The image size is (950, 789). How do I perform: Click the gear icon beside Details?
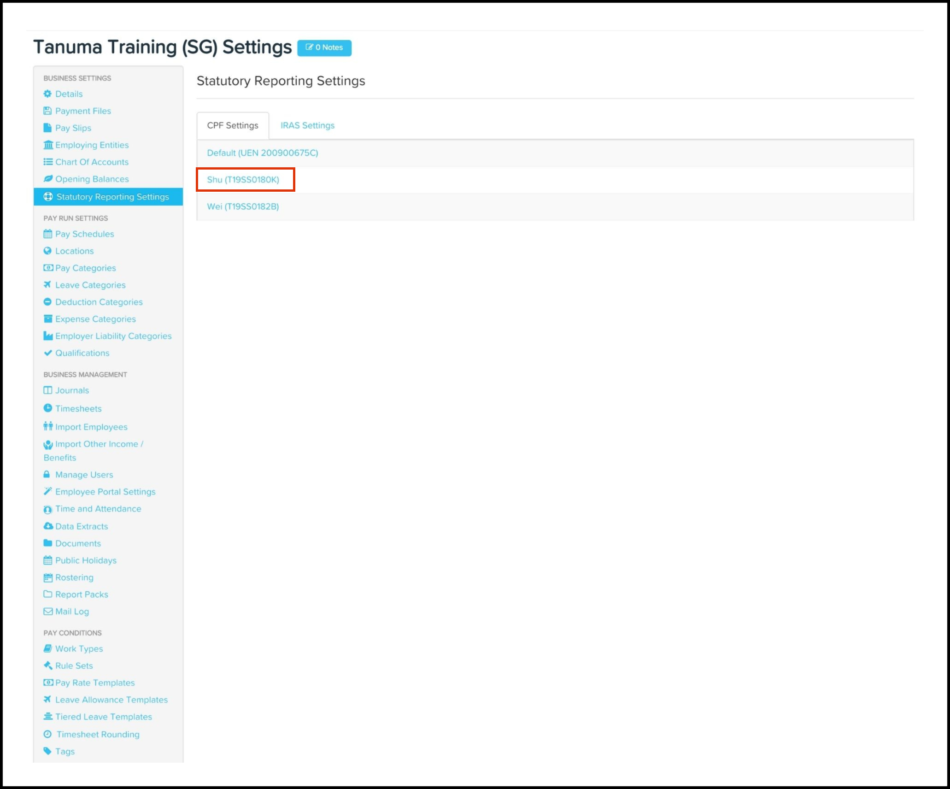pyautogui.click(x=47, y=94)
